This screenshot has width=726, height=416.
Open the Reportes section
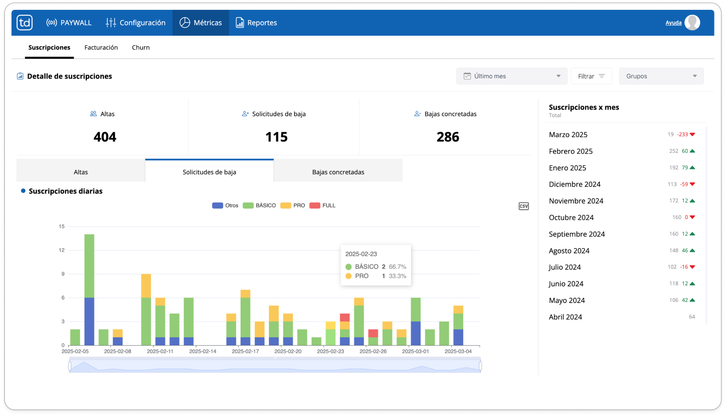[256, 23]
